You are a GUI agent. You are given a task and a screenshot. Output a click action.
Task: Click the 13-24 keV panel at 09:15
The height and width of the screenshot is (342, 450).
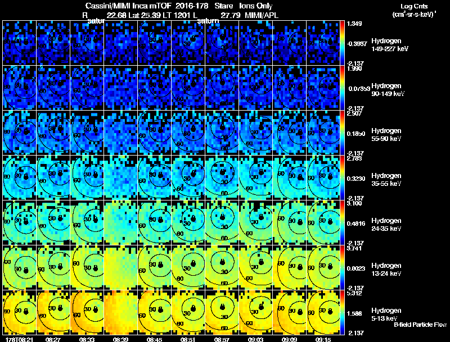[323, 267]
